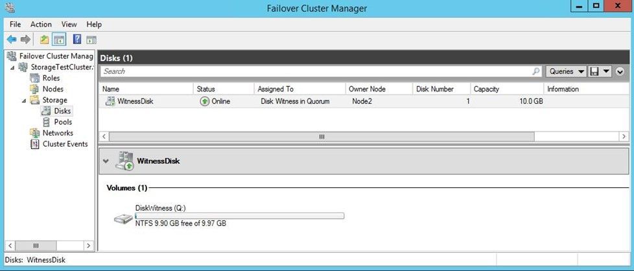Image resolution: width=634 pixels, height=271 pixels.
Task: Click the Roles icon in tree
Action: coord(35,78)
